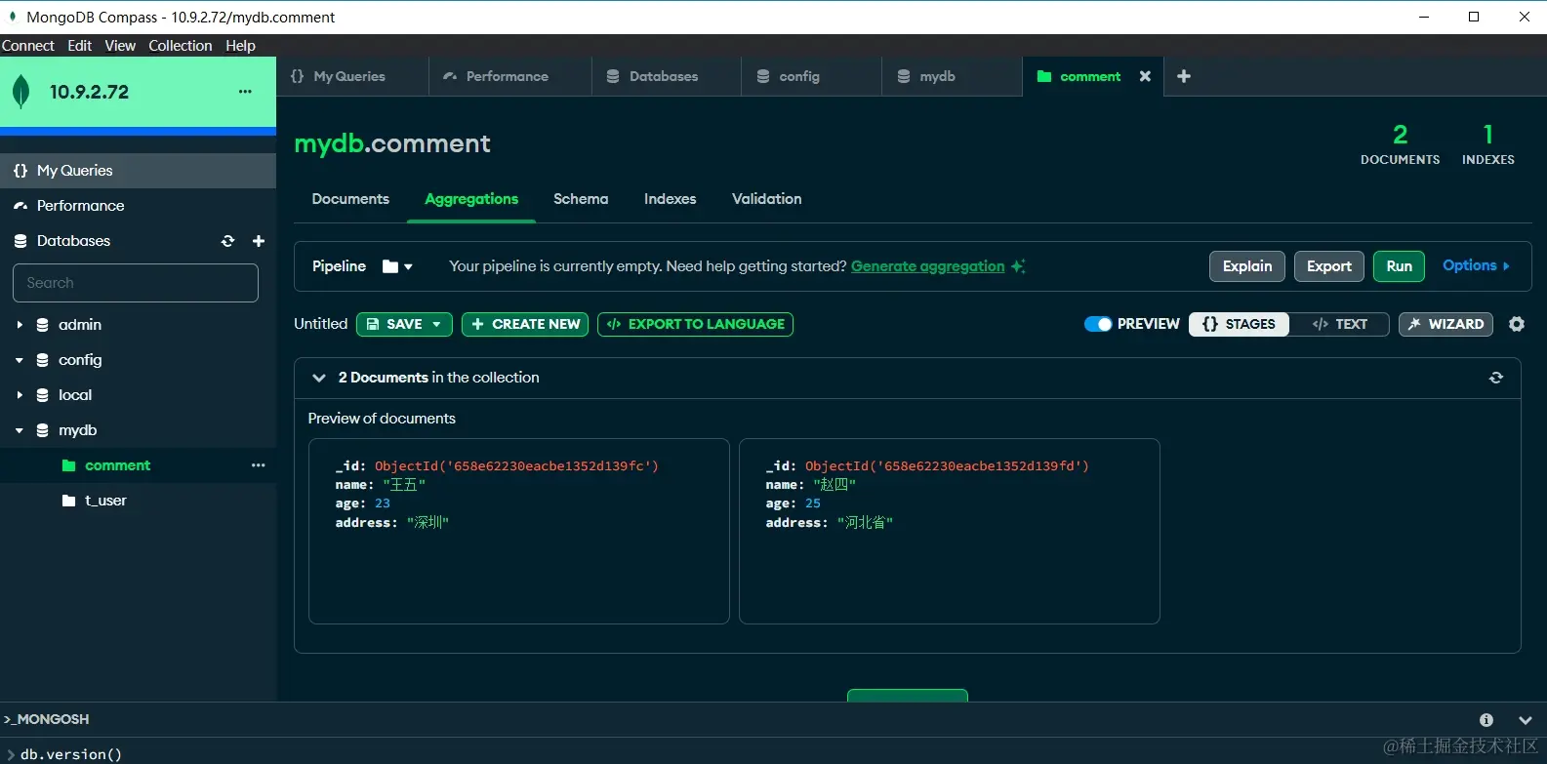Click the Generate aggregation link
The height and width of the screenshot is (764, 1547).
[x=927, y=266]
